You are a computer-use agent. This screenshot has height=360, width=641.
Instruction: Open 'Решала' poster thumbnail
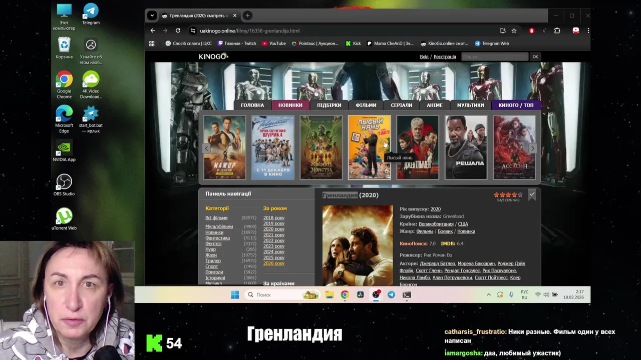pos(466,147)
